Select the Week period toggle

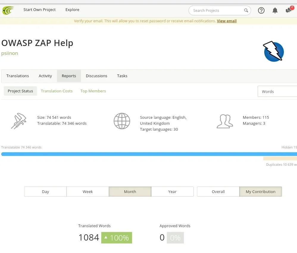[x=88, y=192]
